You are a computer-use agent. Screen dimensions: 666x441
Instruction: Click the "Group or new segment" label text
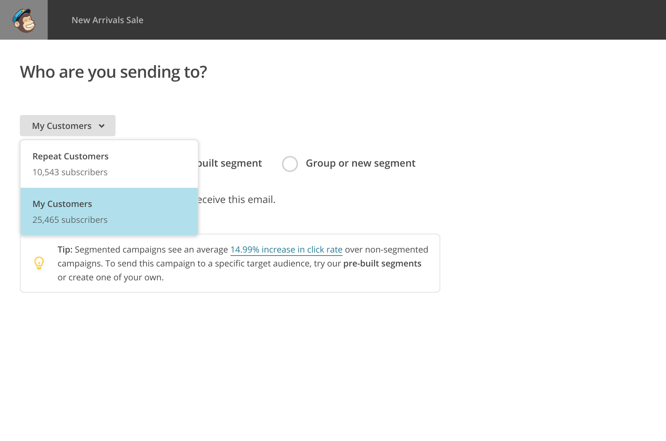pos(360,163)
